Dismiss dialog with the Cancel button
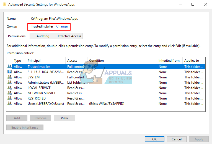The height and width of the screenshot is (144, 212). click(x=177, y=139)
